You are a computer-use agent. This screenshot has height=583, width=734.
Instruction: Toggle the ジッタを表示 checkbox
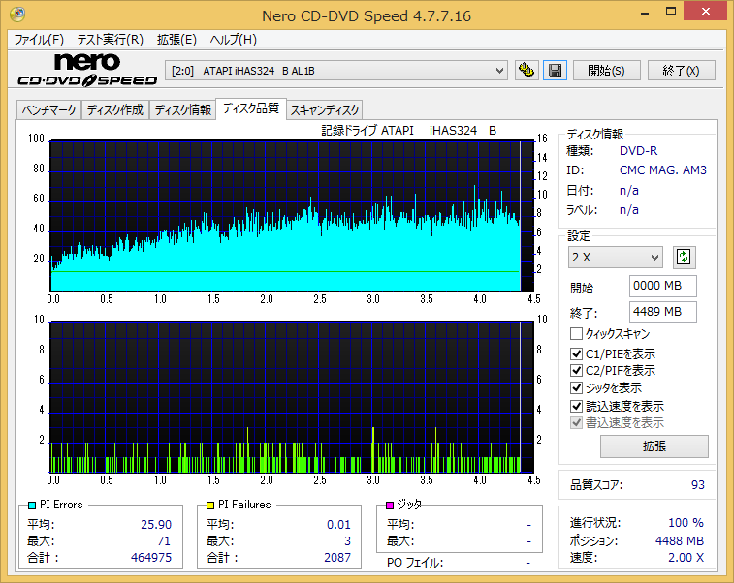(x=576, y=387)
